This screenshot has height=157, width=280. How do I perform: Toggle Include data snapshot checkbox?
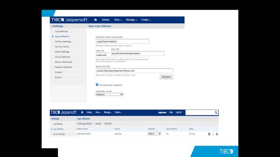point(97,85)
